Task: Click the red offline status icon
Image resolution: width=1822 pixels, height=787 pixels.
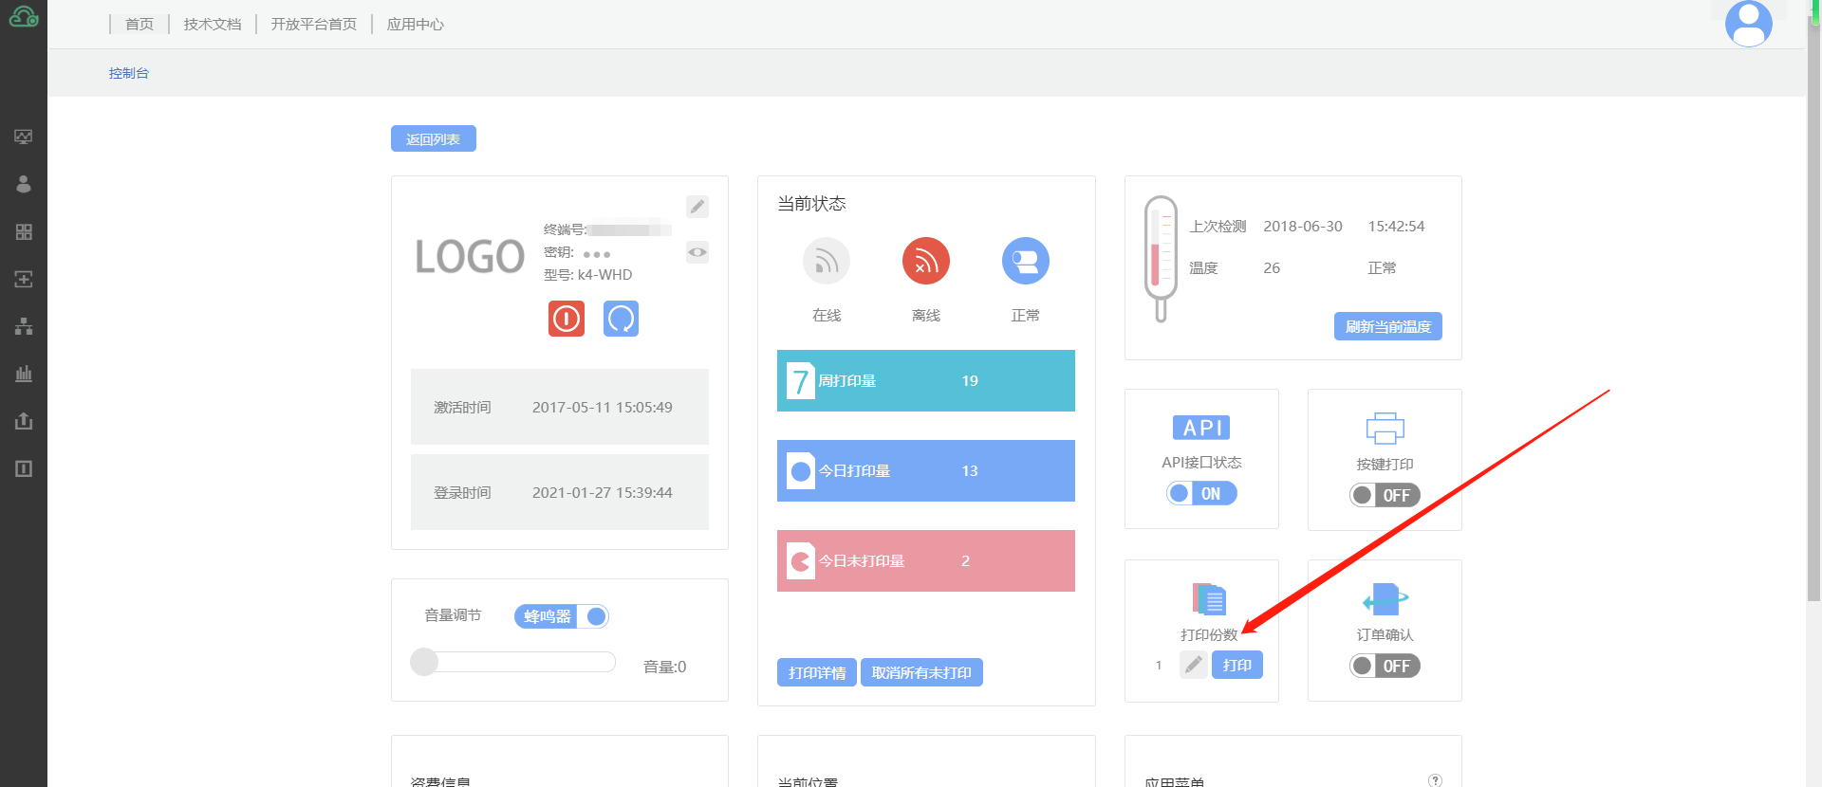Action: click(x=925, y=261)
